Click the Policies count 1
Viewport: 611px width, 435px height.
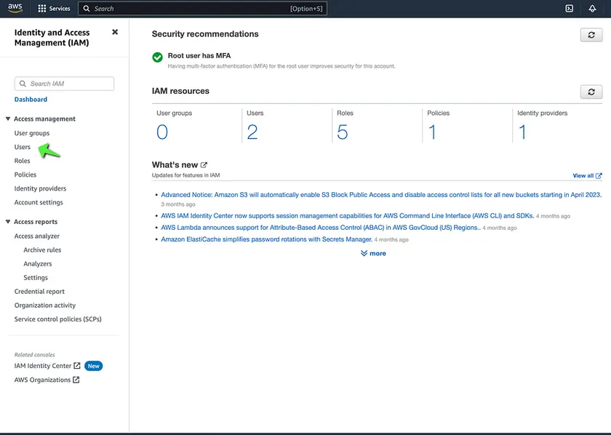coord(432,132)
